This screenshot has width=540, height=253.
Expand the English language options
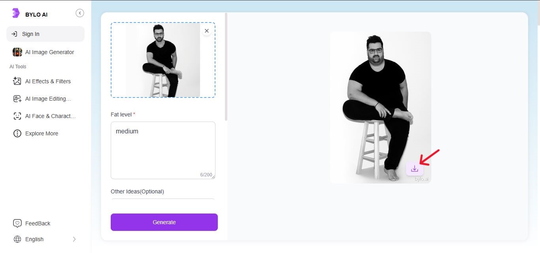coord(74,239)
